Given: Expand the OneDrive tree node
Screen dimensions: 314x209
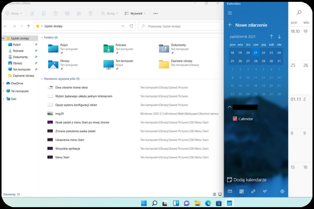Looking at the screenshot, I should pyautogui.click(x=3, y=84).
